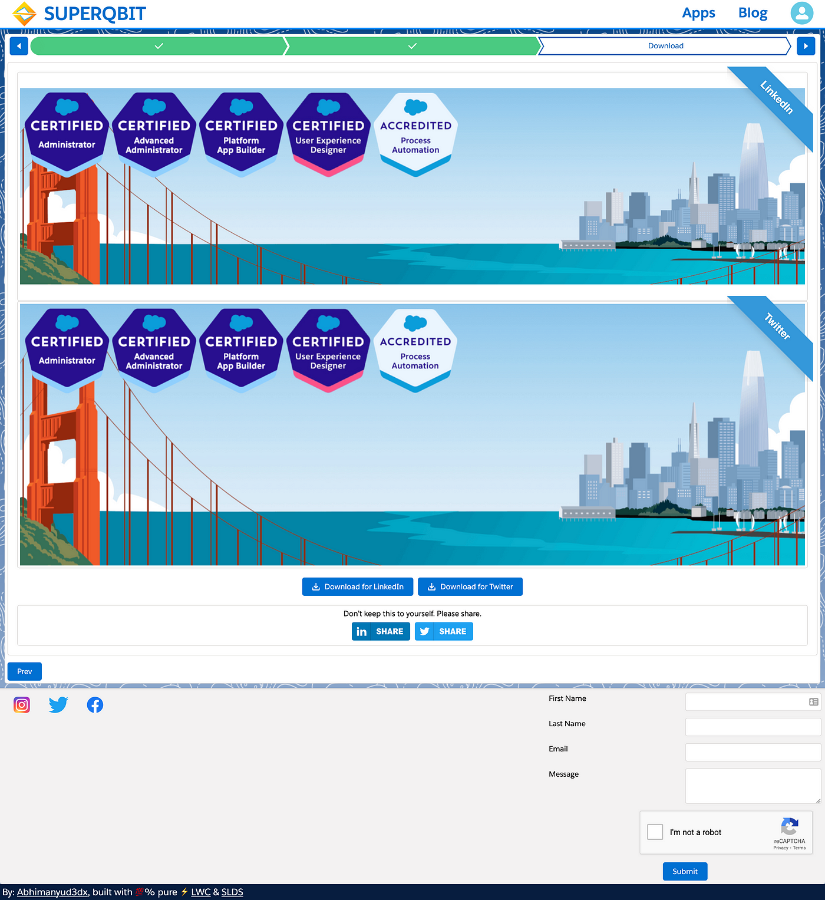Submit the contact form
This screenshot has width=825, height=900.
(x=685, y=871)
